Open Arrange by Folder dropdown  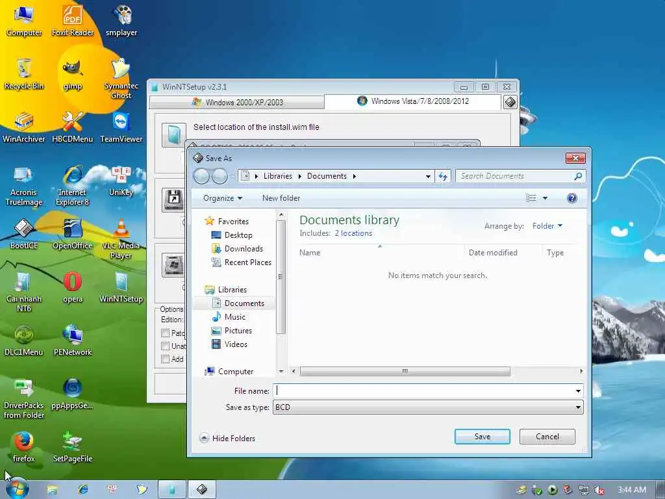pos(547,226)
